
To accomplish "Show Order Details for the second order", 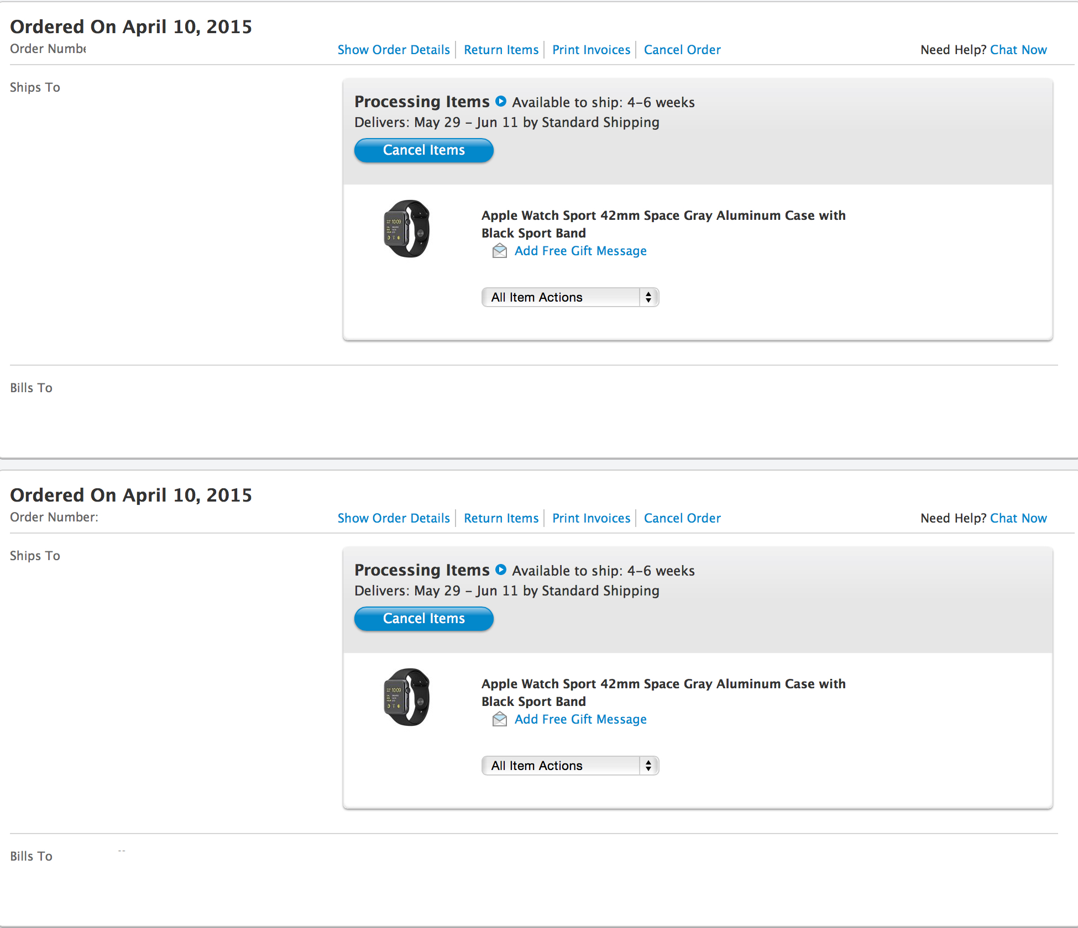I will (x=394, y=518).
